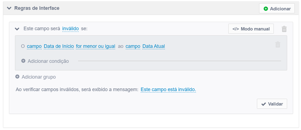Click the plus icon beside Adicionar condição

coord(23,61)
